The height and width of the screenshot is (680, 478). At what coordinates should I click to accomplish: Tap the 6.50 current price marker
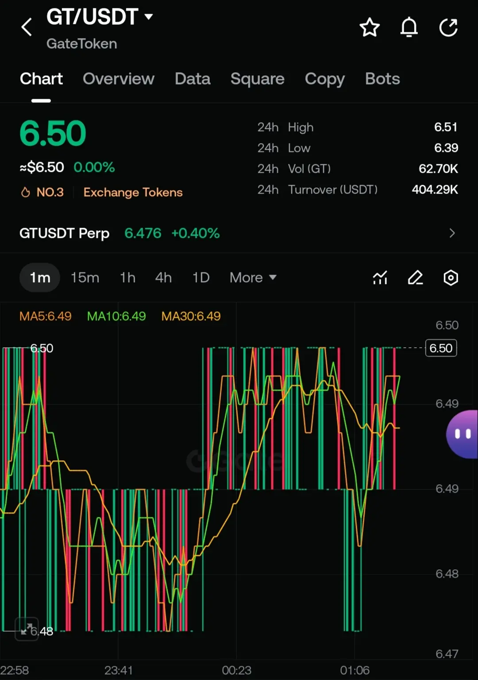click(x=441, y=348)
